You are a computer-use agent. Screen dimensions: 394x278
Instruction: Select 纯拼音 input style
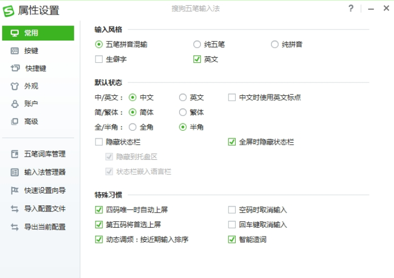click(x=275, y=45)
